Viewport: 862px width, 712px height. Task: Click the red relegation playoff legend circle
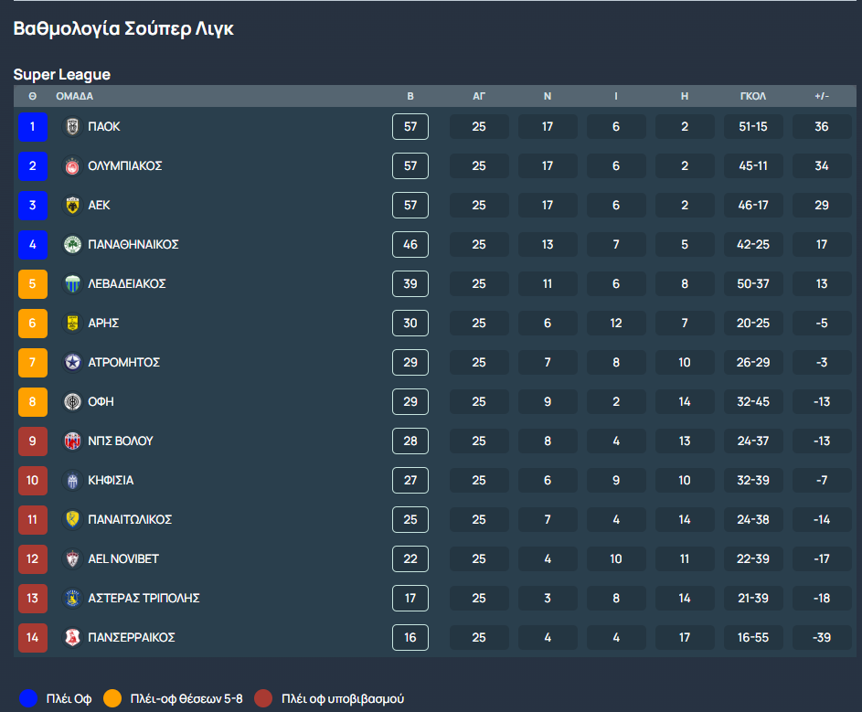coord(263,699)
